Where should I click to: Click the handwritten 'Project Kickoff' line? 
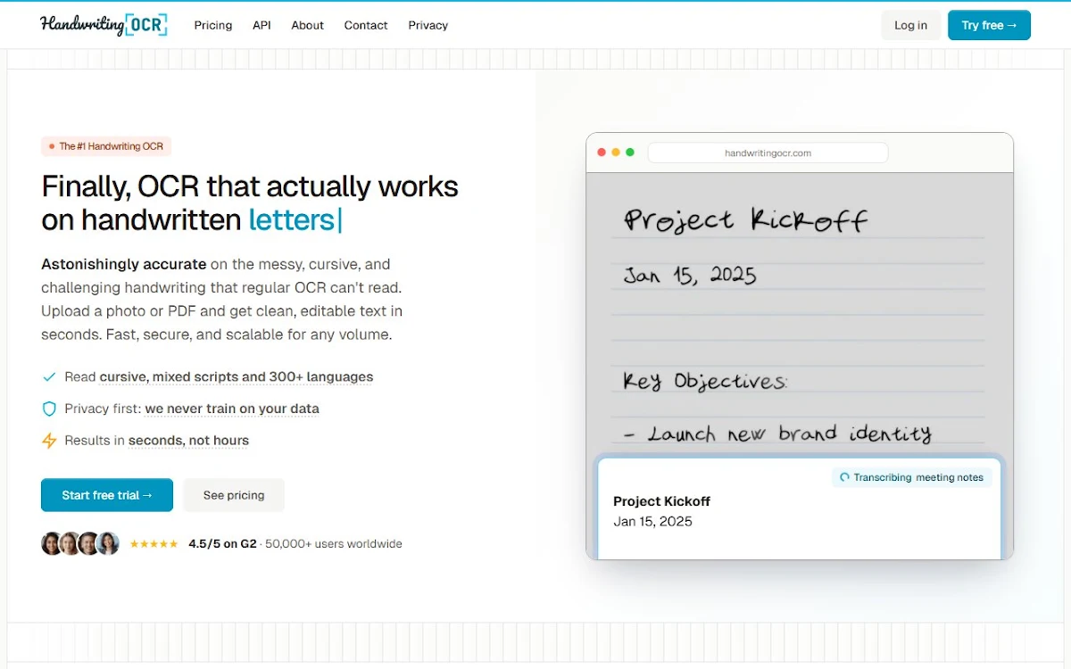746,219
